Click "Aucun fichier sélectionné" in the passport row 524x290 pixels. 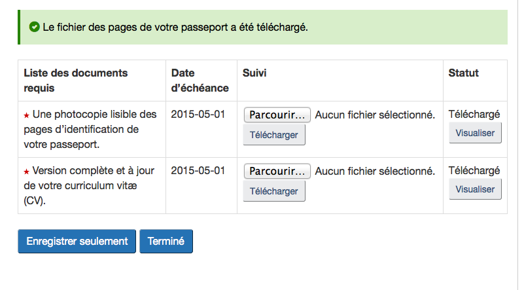click(x=375, y=115)
